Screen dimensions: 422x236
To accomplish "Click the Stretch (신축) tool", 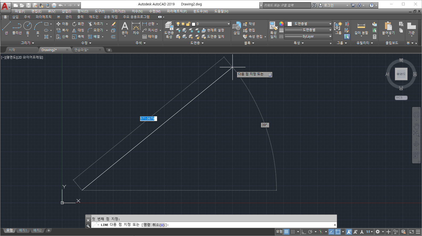I will 63,37.
